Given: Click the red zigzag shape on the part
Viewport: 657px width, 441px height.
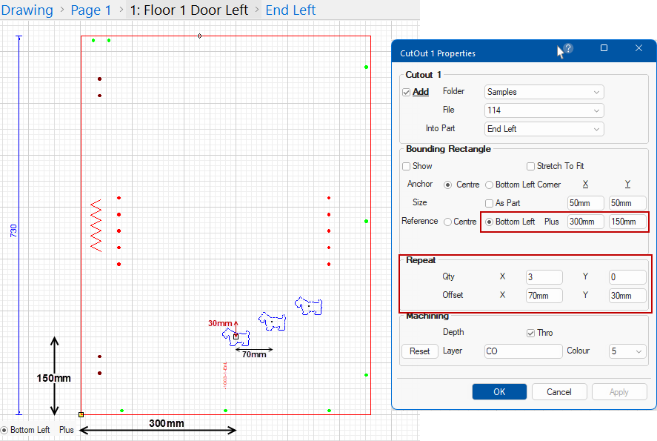Looking at the screenshot, I should (x=96, y=225).
